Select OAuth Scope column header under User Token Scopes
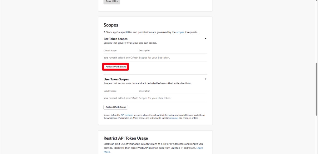This screenshot has width=318, height=154. tap(110, 91)
